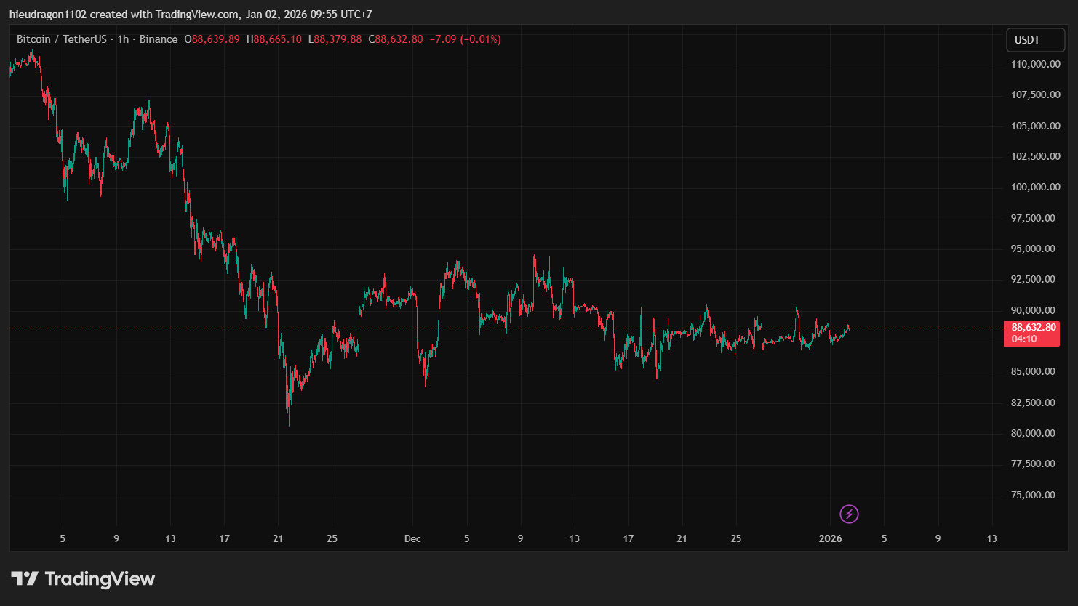1078x606 pixels.
Task: Click the 2026 label on time axis
Action: coord(830,538)
